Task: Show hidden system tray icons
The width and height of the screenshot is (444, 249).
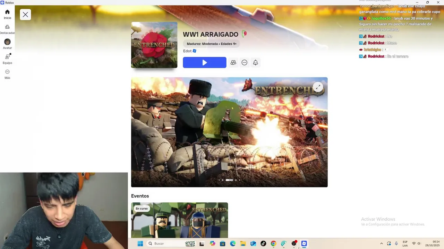Action: click(382, 243)
